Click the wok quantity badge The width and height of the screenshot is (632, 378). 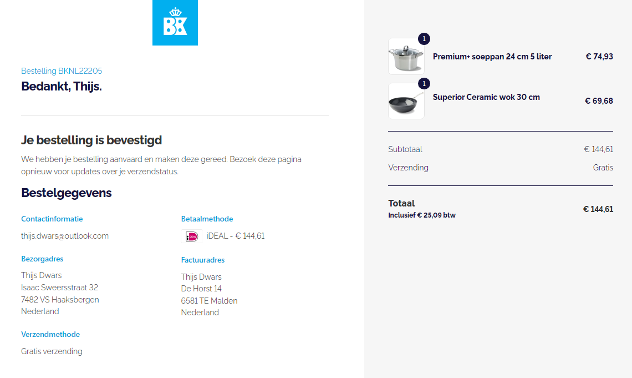424,84
